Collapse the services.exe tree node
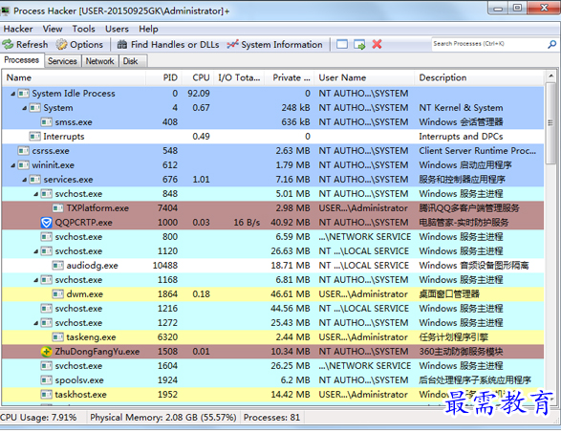This screenshot has height=433, width=561. pyautogui.click(x=24, y=180)
